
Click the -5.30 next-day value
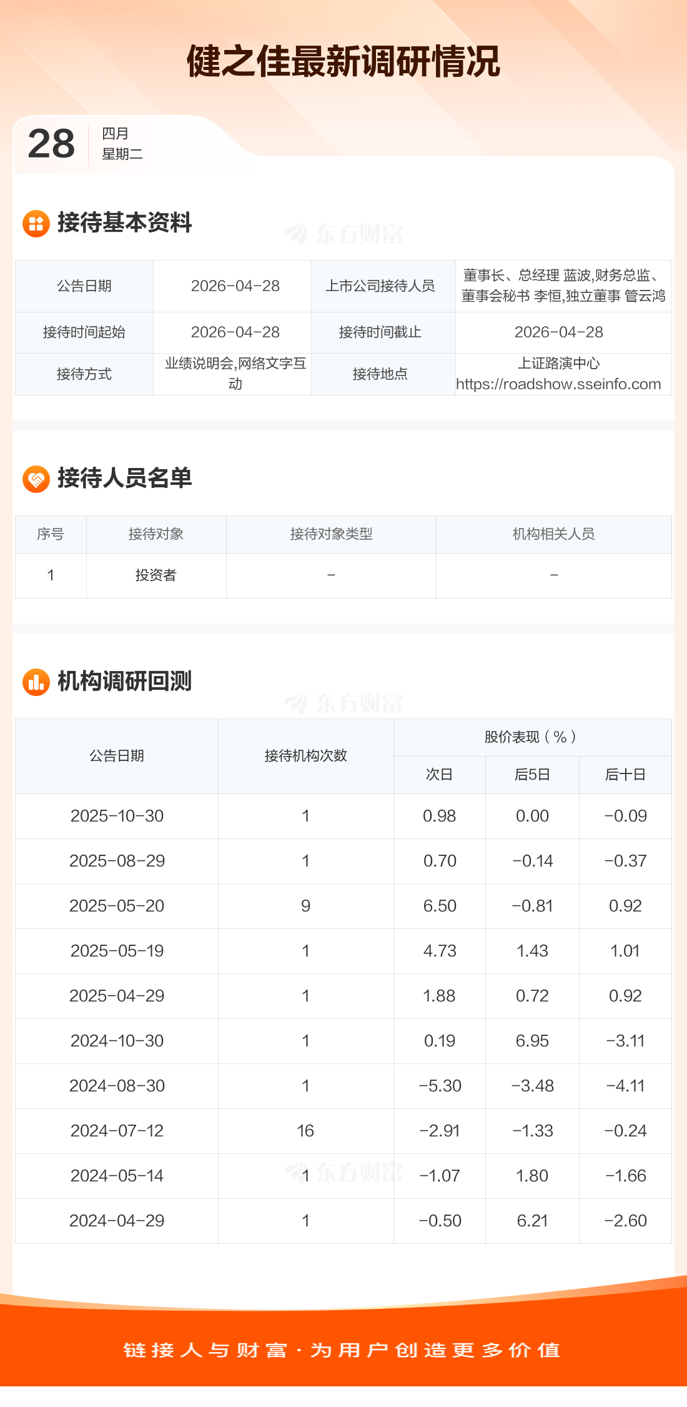(x=440, y=1086)
